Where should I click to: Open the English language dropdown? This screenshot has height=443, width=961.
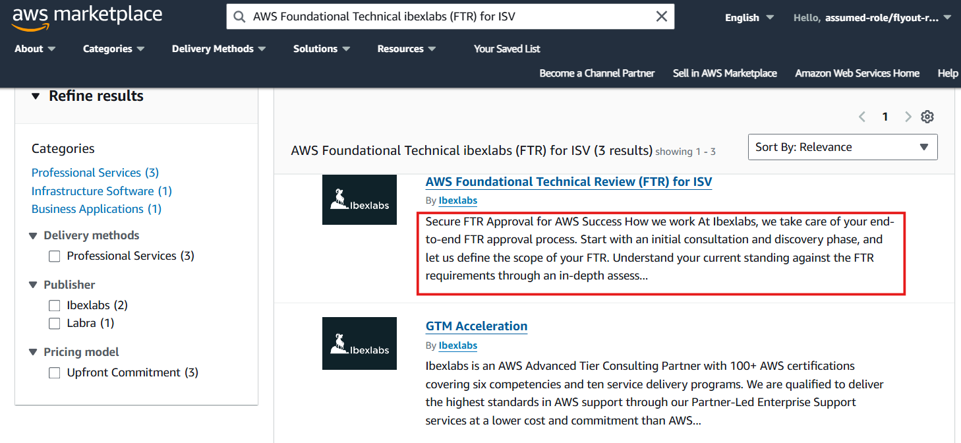(x=749, y=18)
